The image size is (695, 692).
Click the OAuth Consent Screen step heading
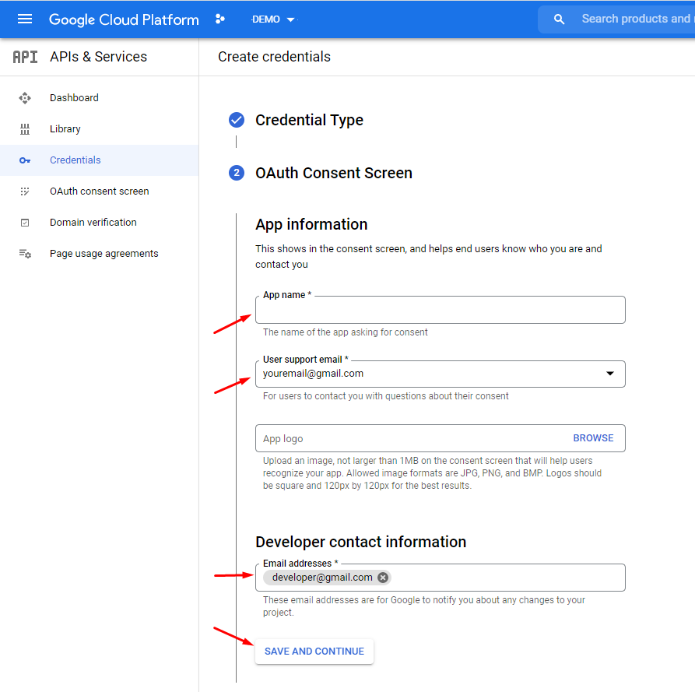coord(334,173)
